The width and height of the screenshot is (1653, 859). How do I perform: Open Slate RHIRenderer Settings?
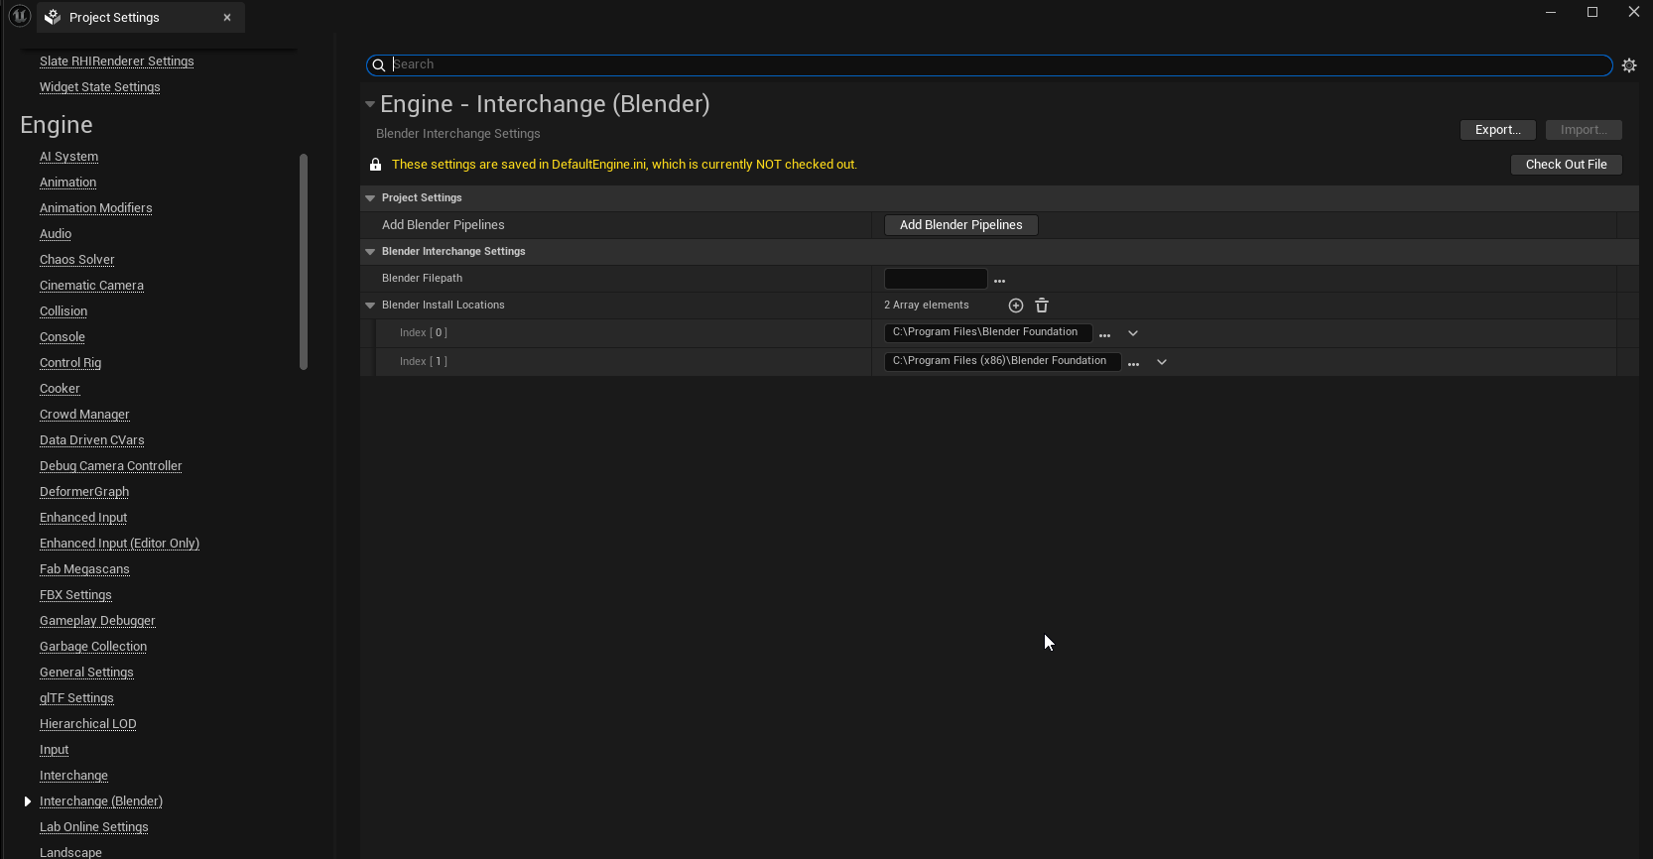[117, 61]
